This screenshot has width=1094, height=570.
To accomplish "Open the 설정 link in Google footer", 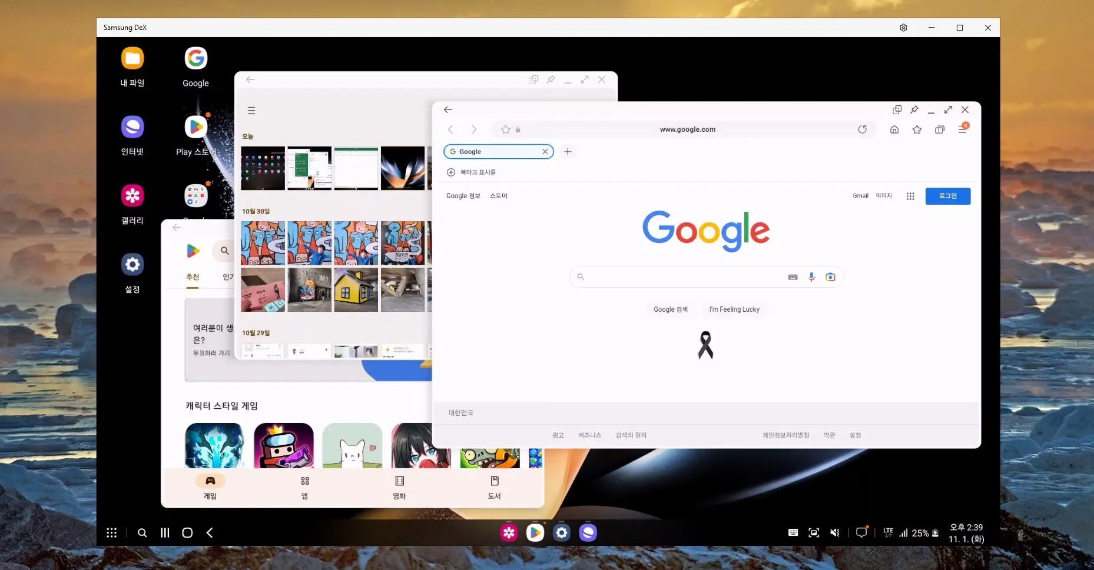I will pyautogui.click(x=855, y=435).
